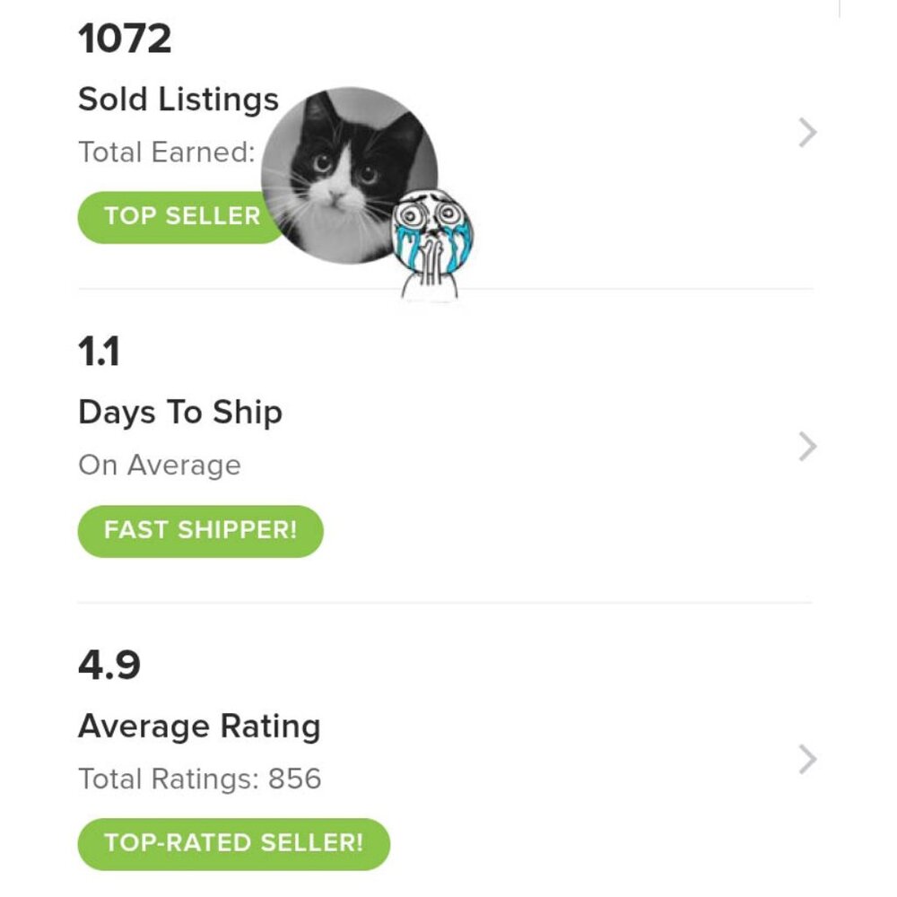Viewport: 897px width, 897px height.
Task: Click the crying meme face sticker
Action: (x=432, y=245)
